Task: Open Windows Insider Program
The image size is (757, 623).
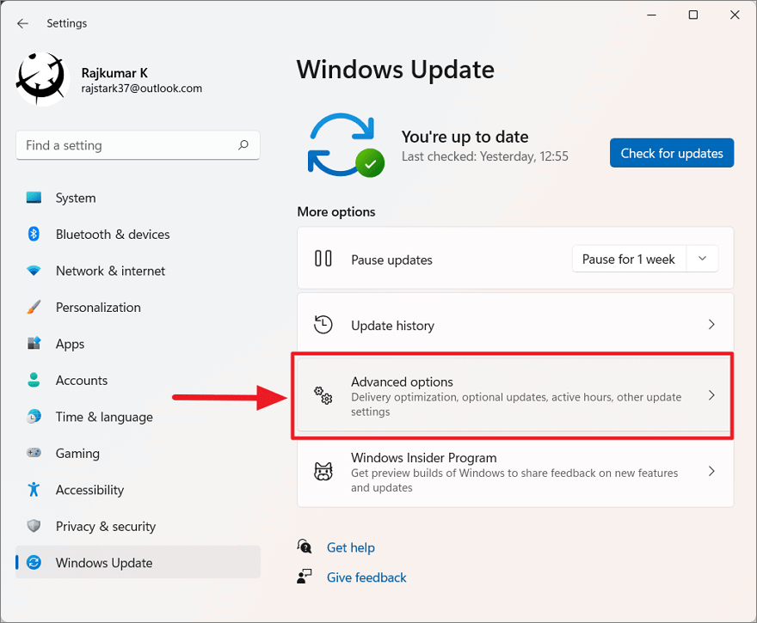Action: pyautogui.click(x=515, y=472)
